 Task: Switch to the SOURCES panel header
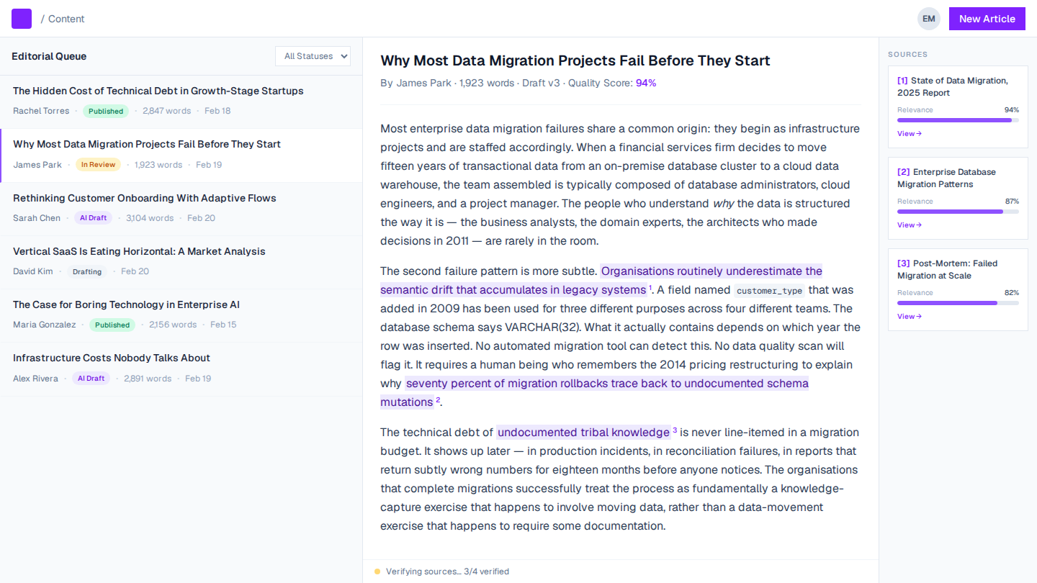point(907,54)
